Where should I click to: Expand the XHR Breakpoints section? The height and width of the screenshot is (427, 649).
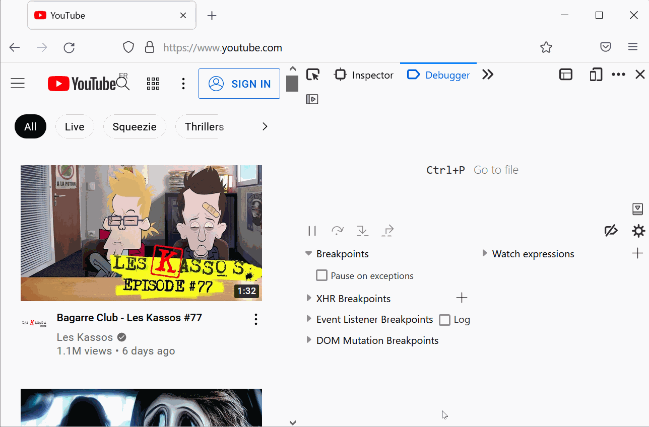309,298
